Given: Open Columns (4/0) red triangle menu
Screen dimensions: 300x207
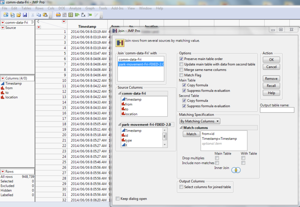Looking at the screenshot, I should (x=3, y=78).
